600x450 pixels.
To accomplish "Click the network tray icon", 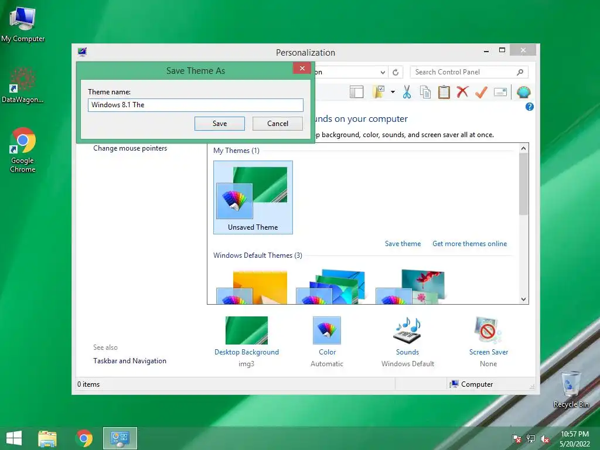I will (531, 439).
